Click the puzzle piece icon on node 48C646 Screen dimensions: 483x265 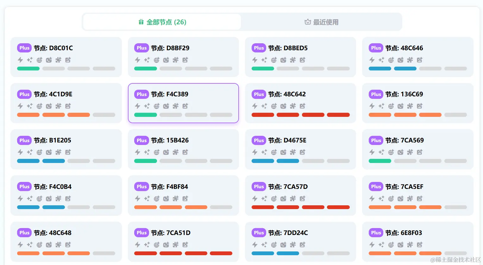410,60
